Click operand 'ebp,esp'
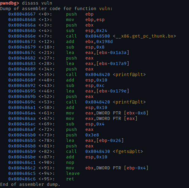Viewport: 189px width, 188px height. click(x=95, y=20)
